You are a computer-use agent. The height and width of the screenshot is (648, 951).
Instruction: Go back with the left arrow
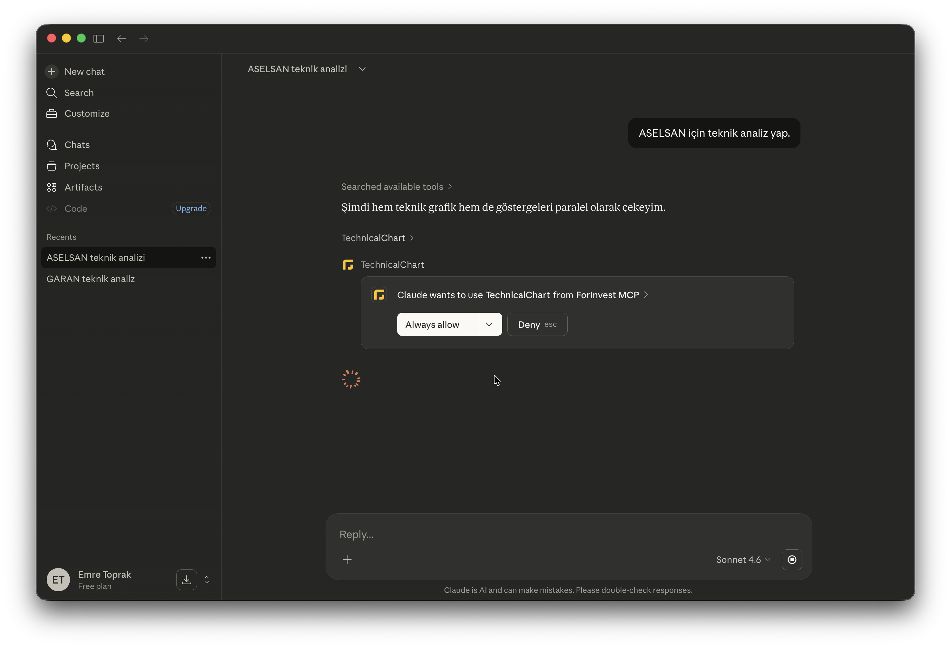tap(122, 38)
